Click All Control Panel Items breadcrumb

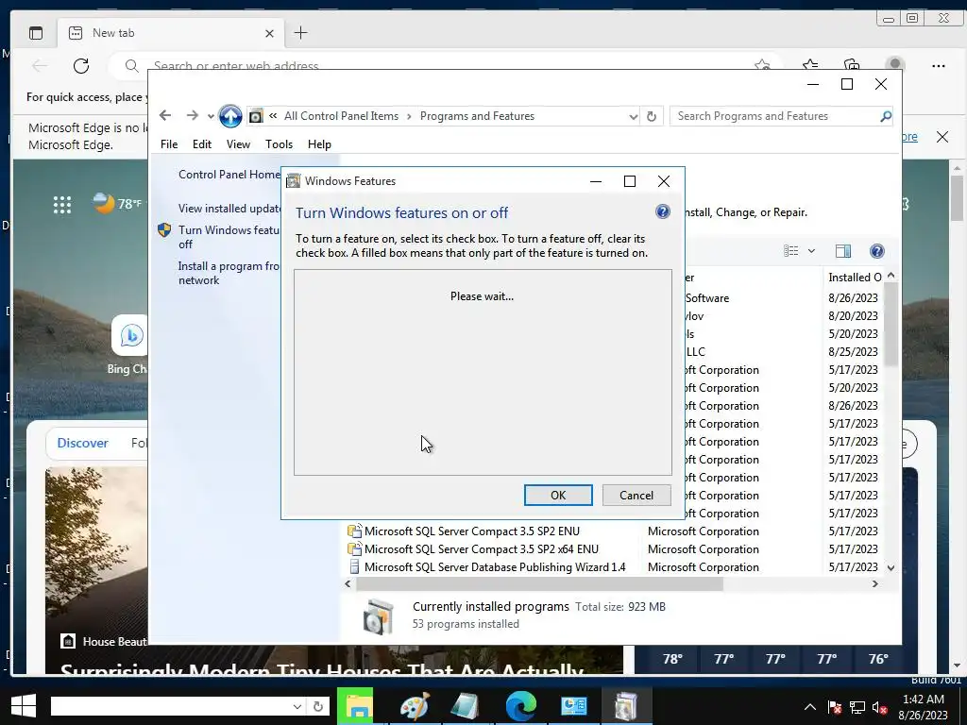(x=341, y=116)
